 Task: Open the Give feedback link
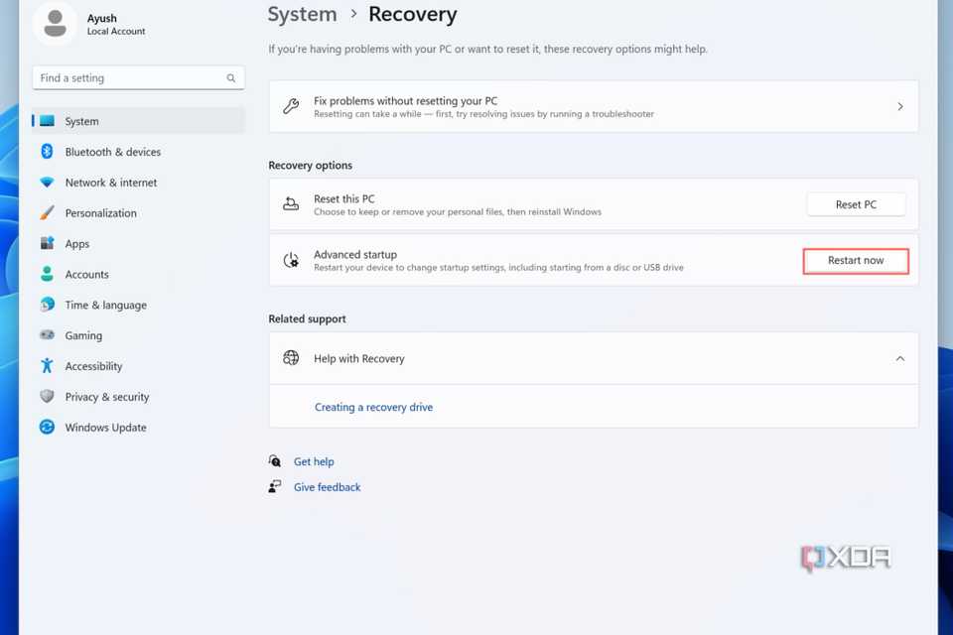(327, 487)
